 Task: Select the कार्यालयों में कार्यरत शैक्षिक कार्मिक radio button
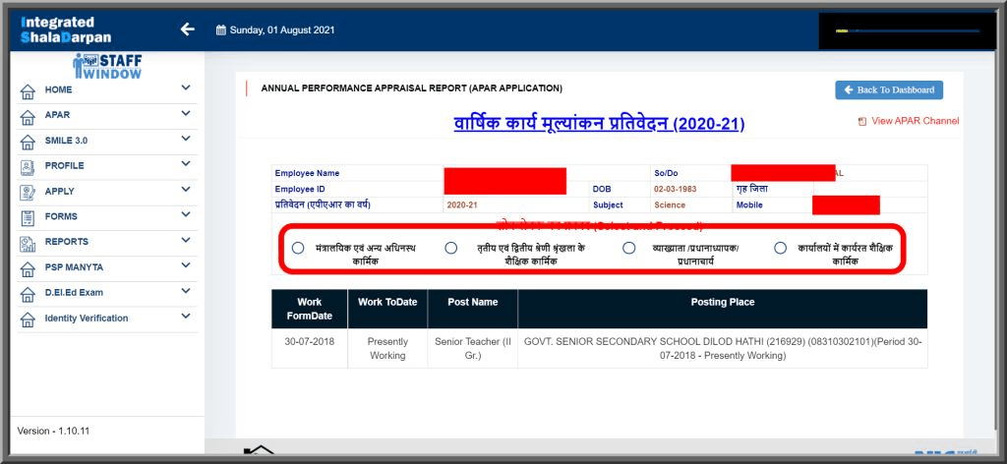click(x=780, y=248)
